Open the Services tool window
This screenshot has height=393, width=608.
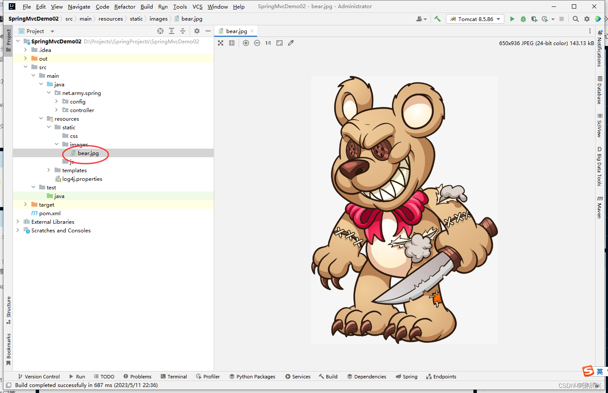click(298, 377)
